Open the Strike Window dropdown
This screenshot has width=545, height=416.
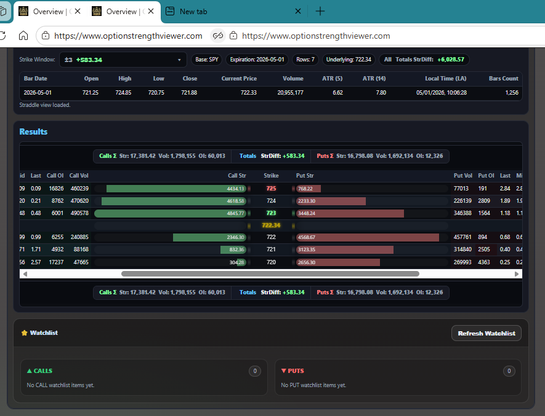point(123,60)
